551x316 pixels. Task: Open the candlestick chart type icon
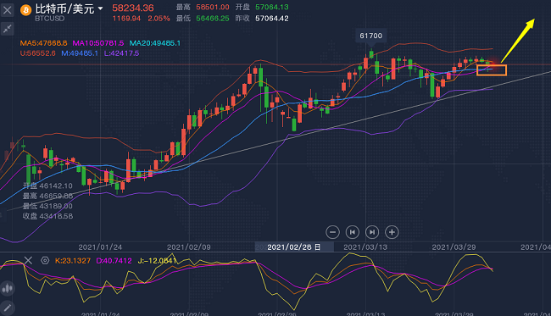pyautogui.click(x=8, y=289)
